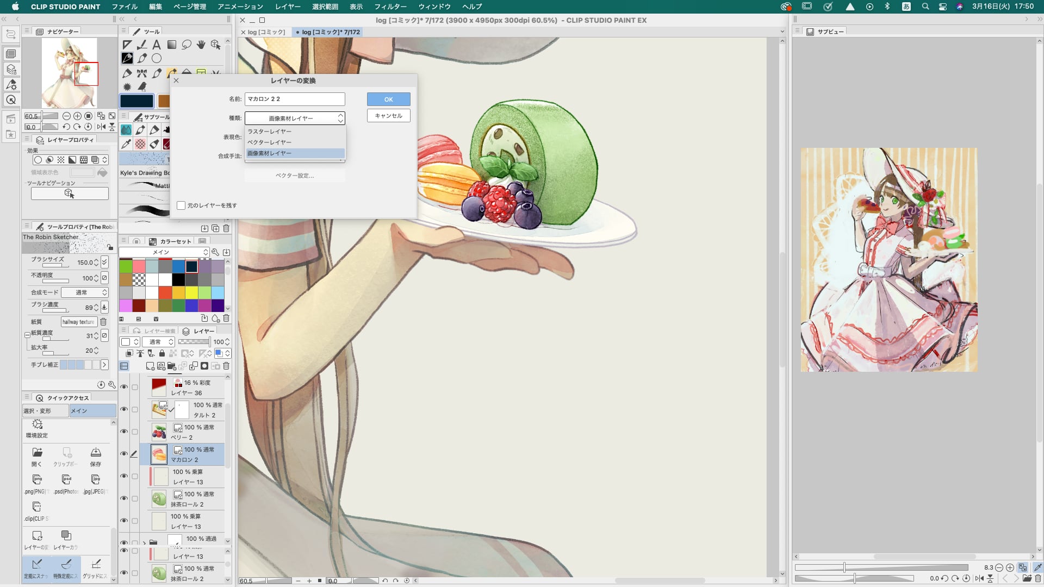Click Save icon in Quick Access
Image resolution: width=1044 pixels, height=587 pixels.
point(96,453)
